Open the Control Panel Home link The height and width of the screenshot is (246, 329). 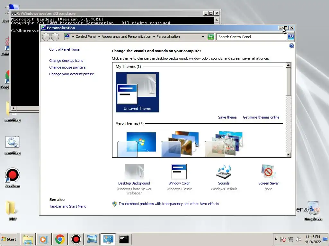tap(64, 49)
